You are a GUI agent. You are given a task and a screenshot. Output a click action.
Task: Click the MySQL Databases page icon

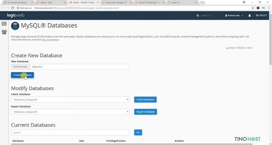[x=15, y=26]
